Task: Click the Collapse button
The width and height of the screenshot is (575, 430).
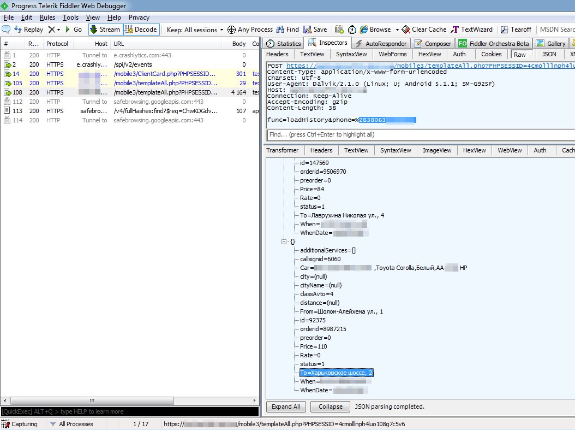Action: tap(331, 407)
